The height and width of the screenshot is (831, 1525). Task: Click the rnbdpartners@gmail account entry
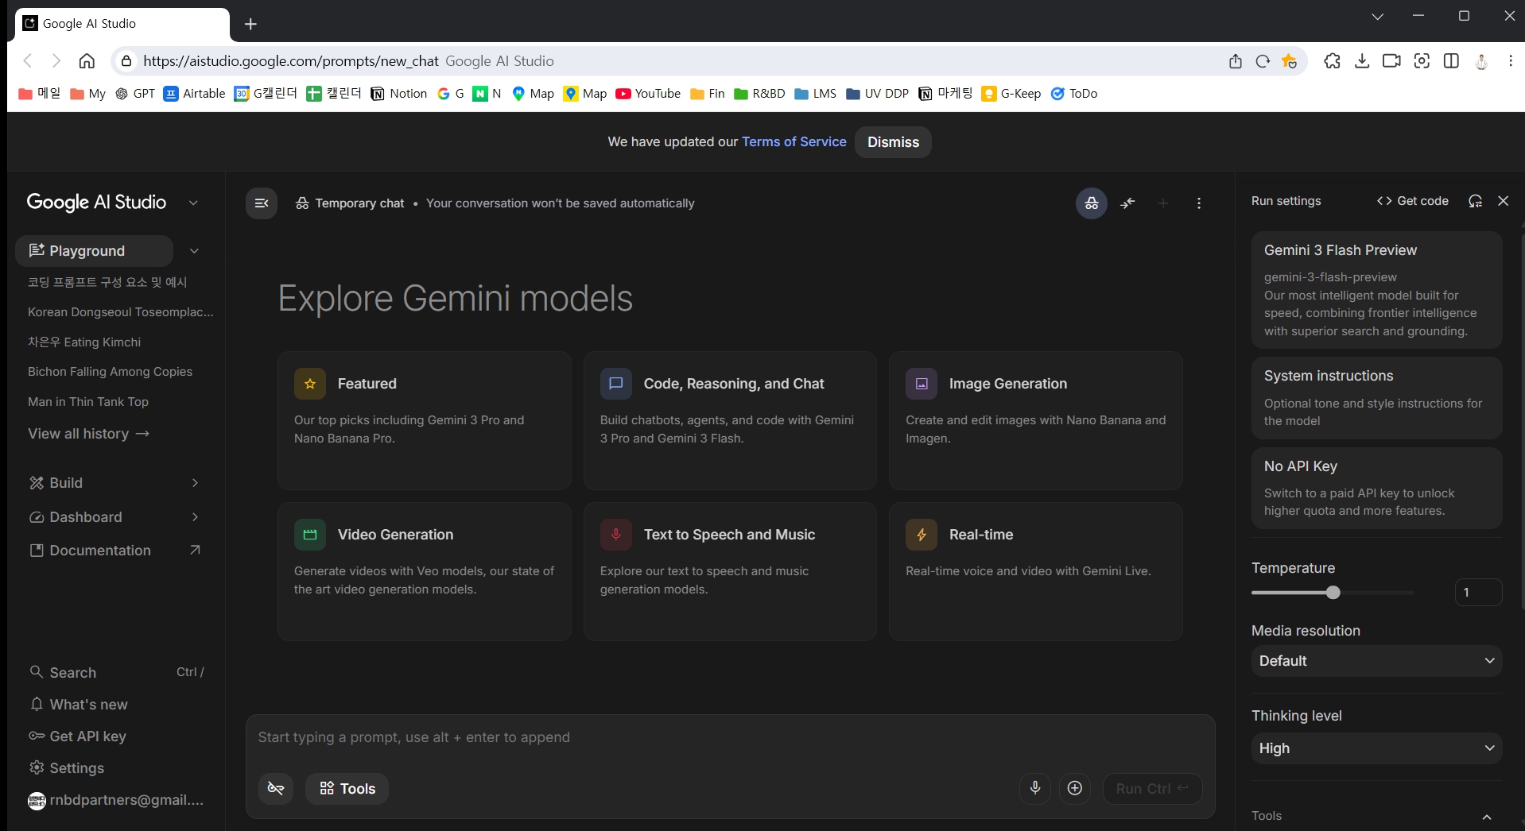(x=116, y=800)
